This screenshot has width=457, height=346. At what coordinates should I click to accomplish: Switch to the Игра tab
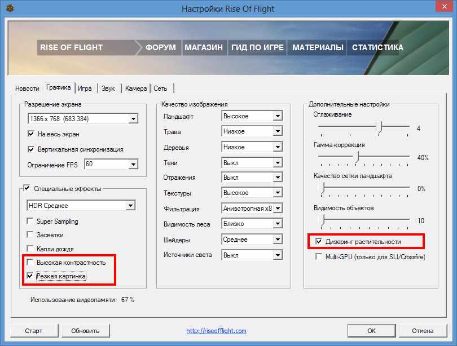point(85,88)
